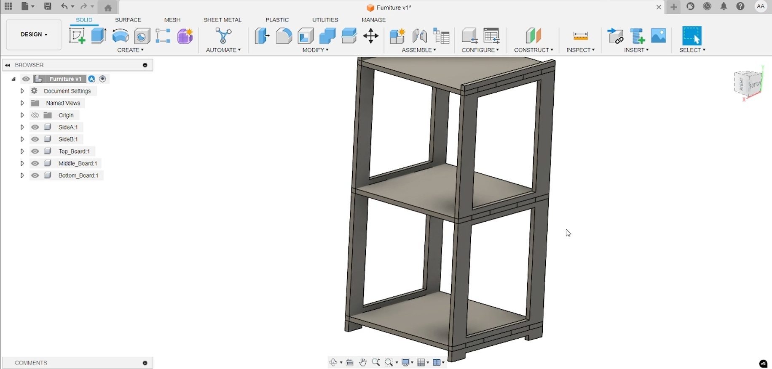Switch to the MESH tab
This screenshot has width=772, height=369.
pos(172,20)
